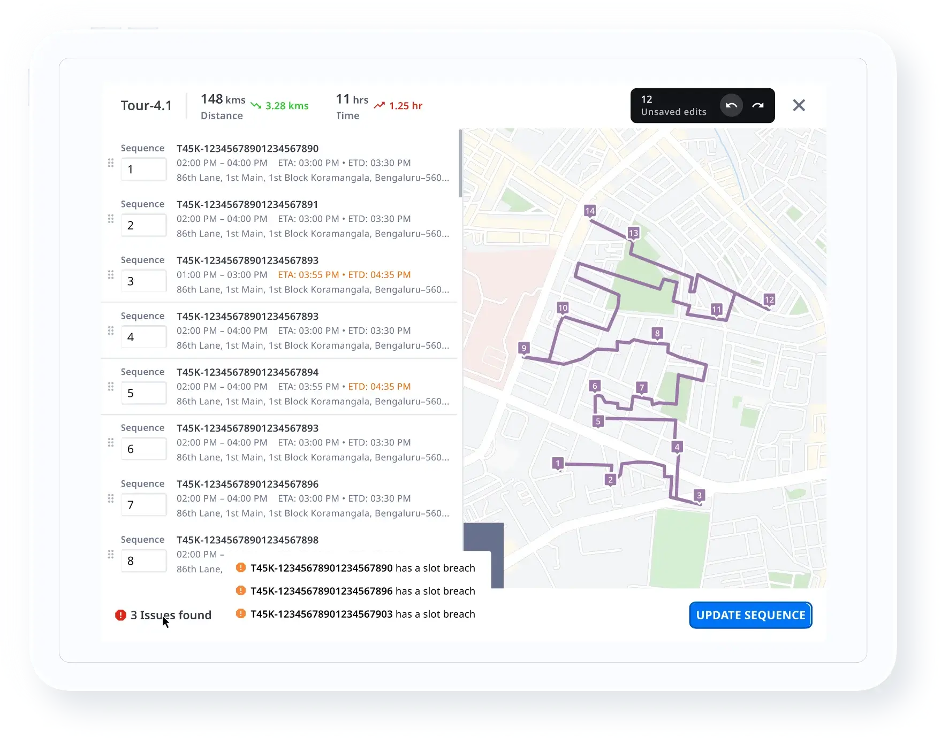This screenshot has width=941, height=738.
Task: Click the redo arrow icon
Action: 758,105
